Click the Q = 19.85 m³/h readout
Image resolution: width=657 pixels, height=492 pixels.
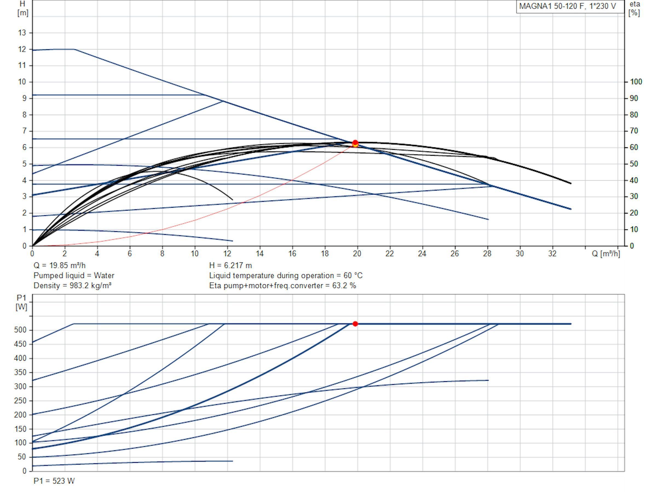pyautogui.click(x=60, y=265)
